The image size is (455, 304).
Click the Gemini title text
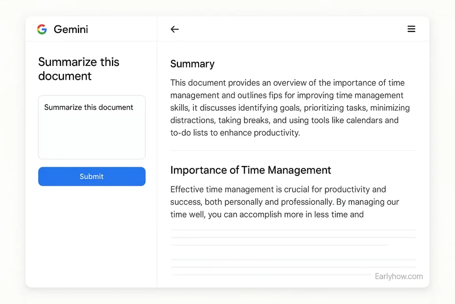[71, 29]
